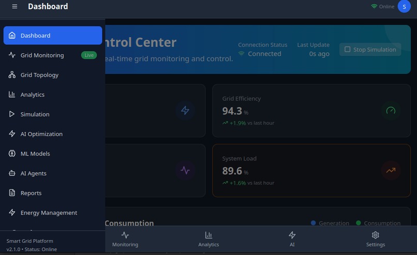Switch to Settings tab label in bottom bar
This screenshot has height=255, width=417.
375,244
